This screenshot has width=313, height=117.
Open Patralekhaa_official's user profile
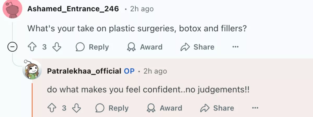84,71
